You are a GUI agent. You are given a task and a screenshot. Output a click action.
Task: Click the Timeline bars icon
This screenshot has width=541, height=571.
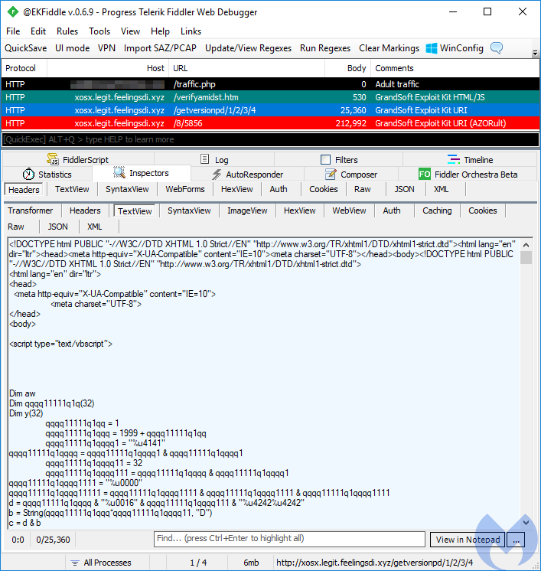454,159
